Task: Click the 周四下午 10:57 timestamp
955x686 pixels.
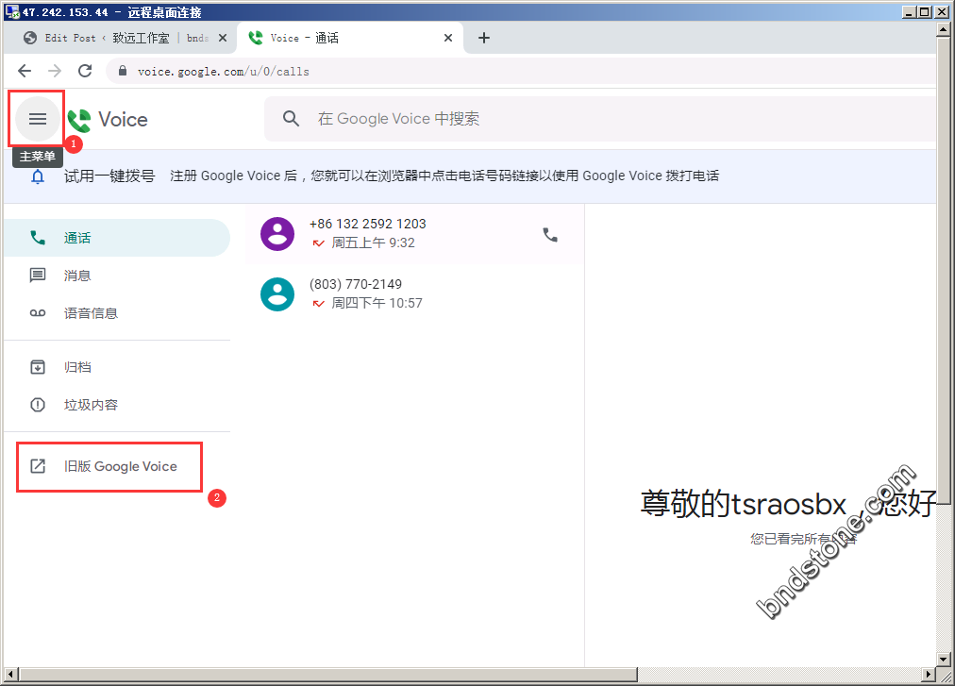Action: click(x=377, y=304)
